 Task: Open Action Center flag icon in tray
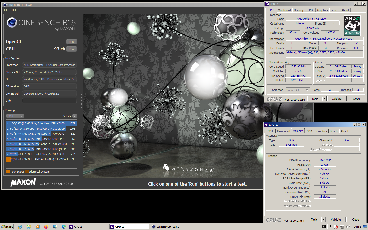click(336, 227)
